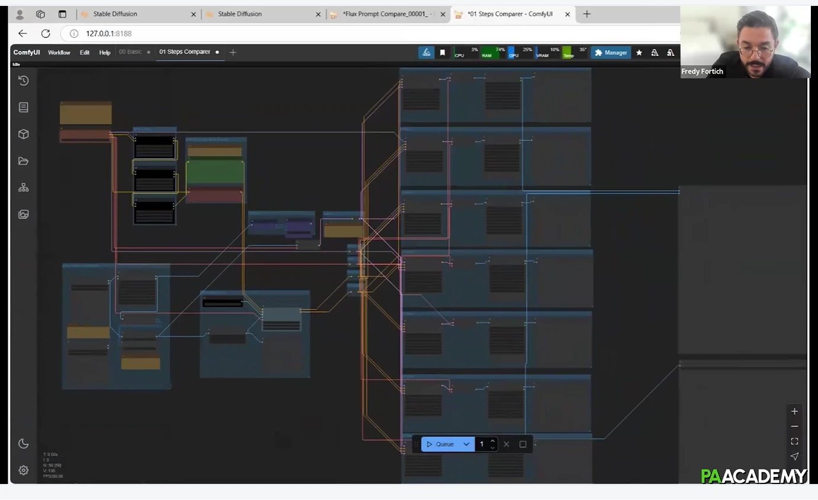Switch to the 00 Basic workflow tab

coord(130,52)
